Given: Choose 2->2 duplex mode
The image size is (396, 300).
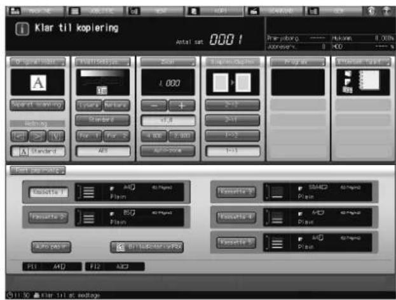Looking at the screenshot, I should point(233,105).
